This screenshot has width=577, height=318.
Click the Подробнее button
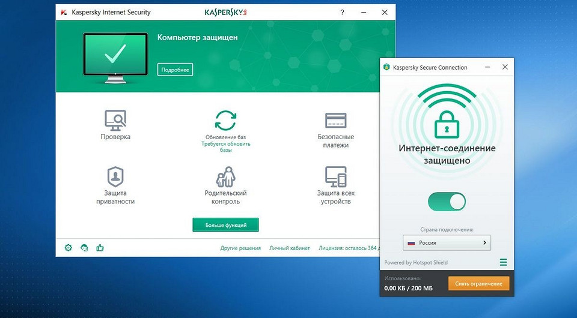[x=175, y=70]
